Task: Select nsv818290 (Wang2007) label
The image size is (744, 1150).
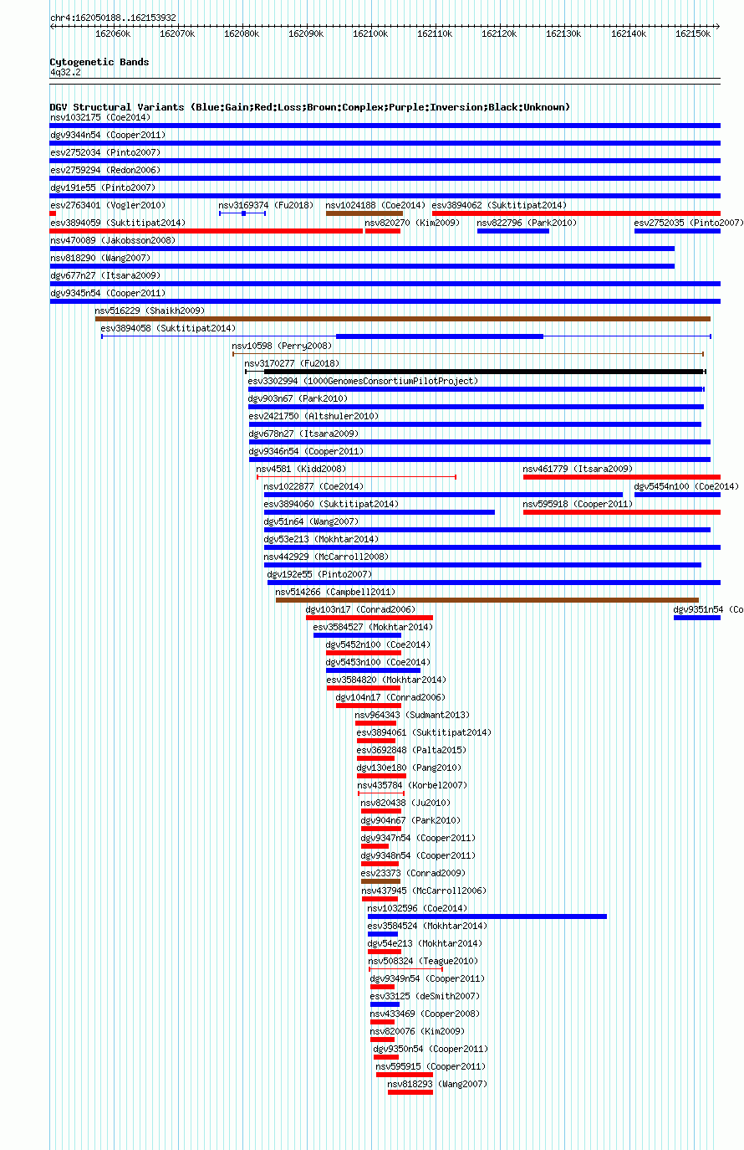Action: click(99, 258)
